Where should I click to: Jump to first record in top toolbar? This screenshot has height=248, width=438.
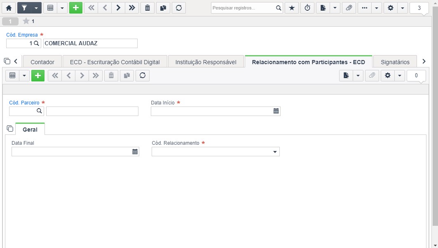pos(91,8)
